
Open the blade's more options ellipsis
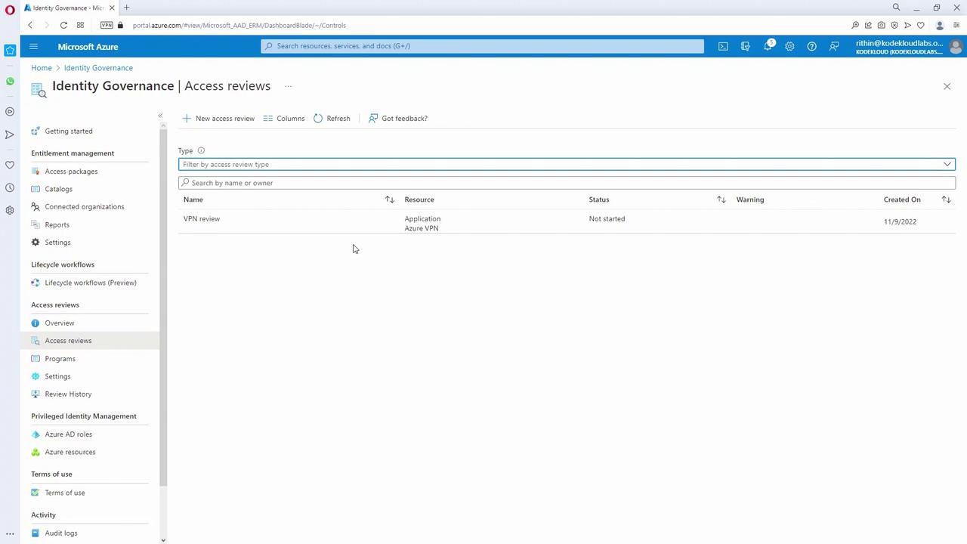[288, 86]
